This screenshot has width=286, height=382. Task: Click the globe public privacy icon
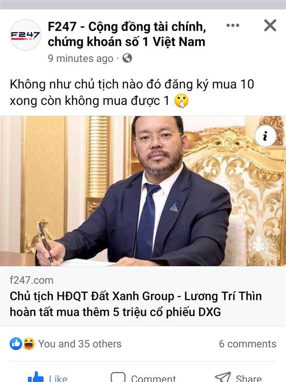tap(127, 58)
